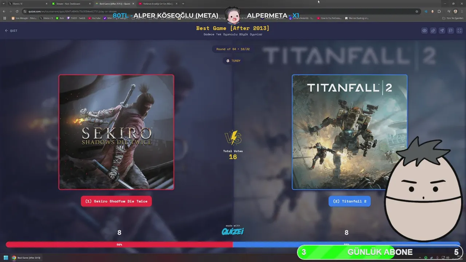Open the Son Mesajlar bookmark
466x262 pixels.
[24, 18]
